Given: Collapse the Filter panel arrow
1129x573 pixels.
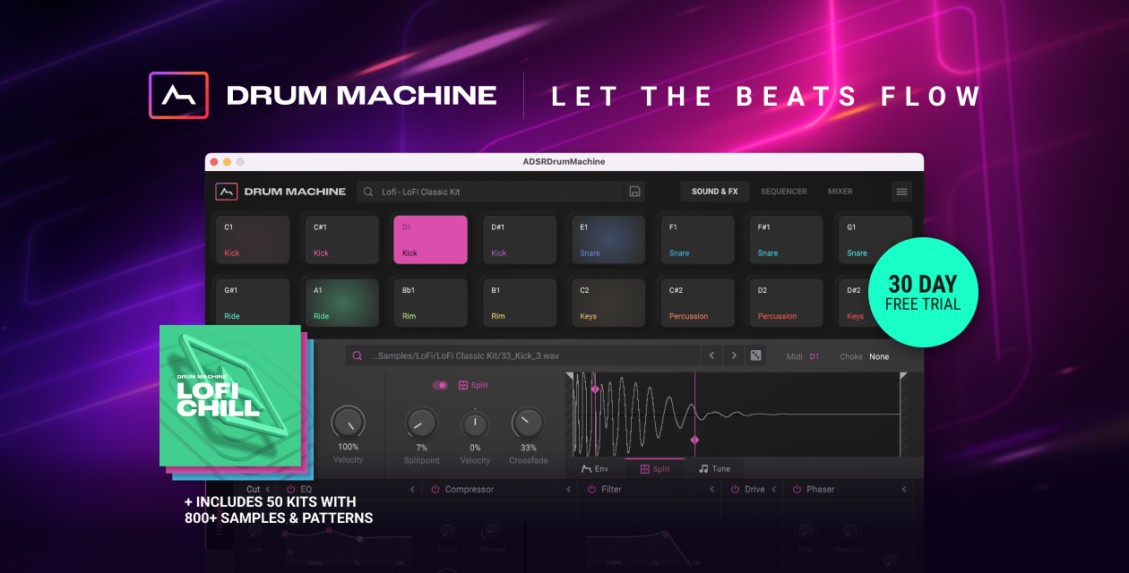Looking at the screenshot, I should coord(711,490).
